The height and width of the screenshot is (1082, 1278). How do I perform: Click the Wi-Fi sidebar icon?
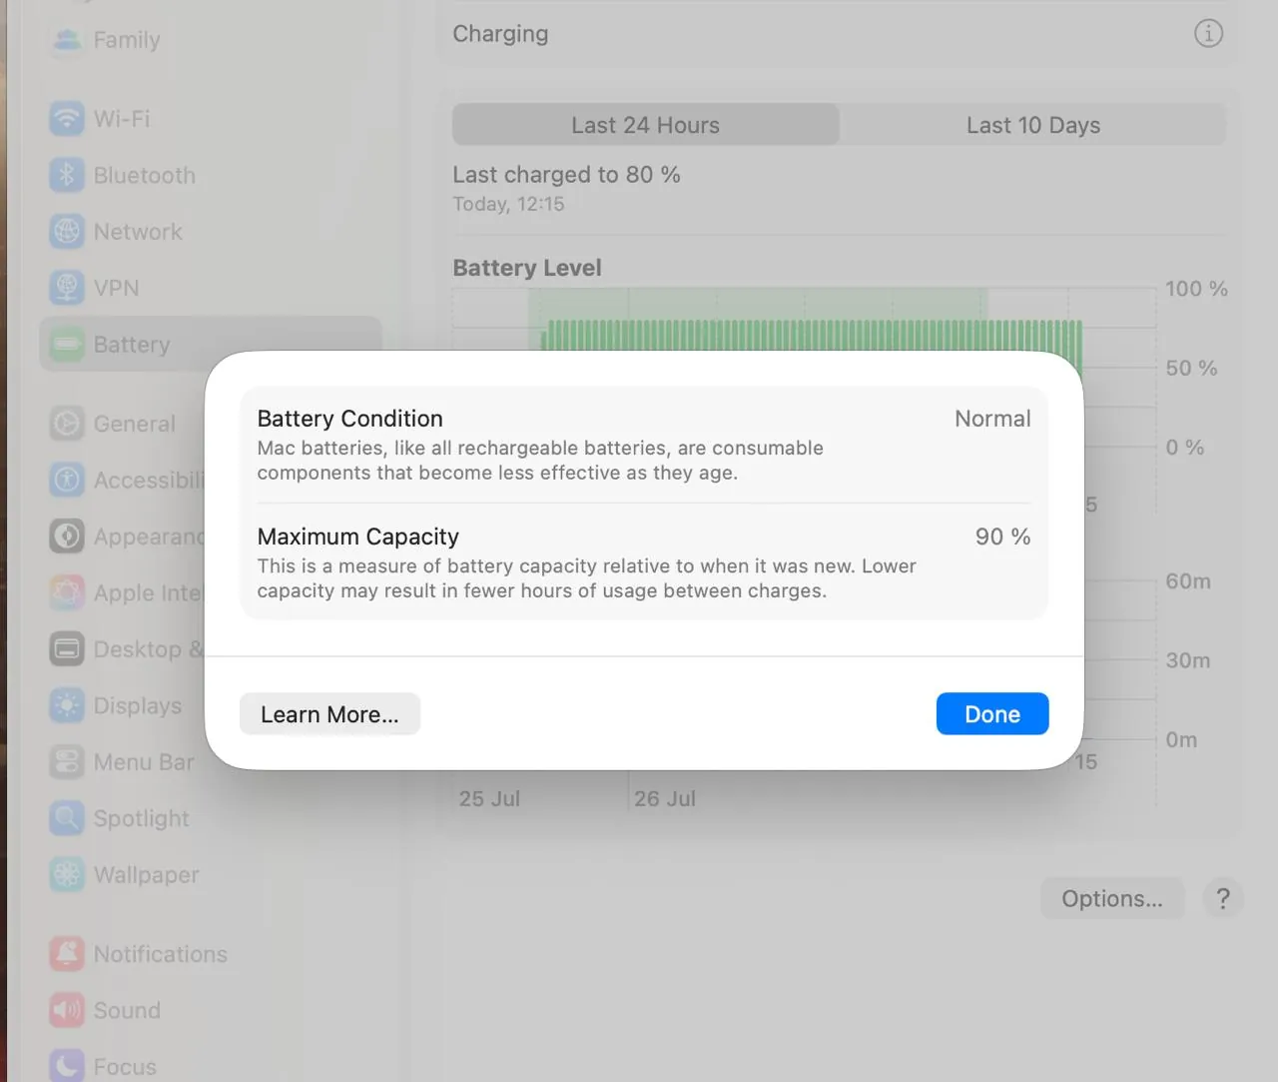[67, 119]
